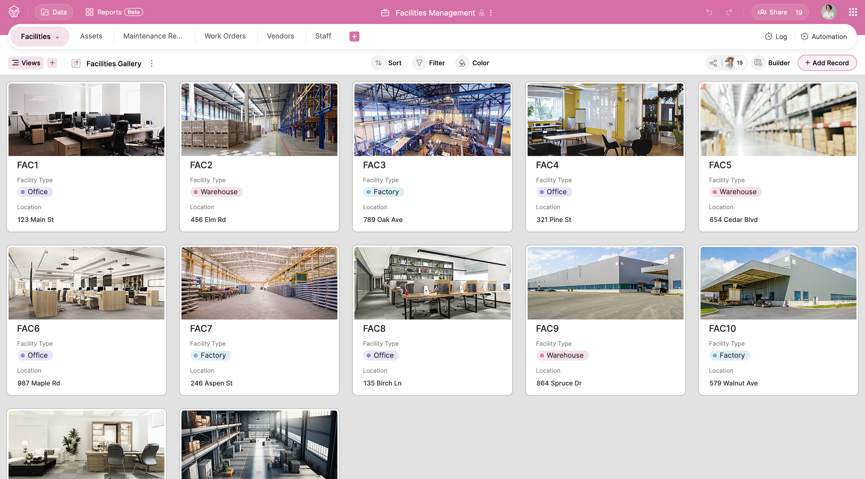Open Facilities Gallery view options menu
This screenshot has width=865, height=479.
click(x=152, y=63)
